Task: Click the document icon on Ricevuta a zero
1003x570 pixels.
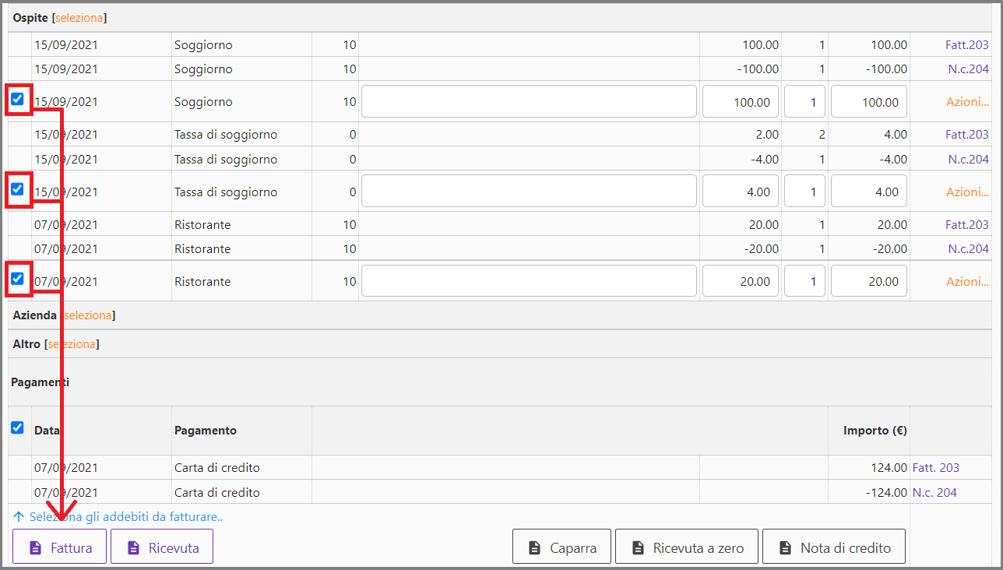Action: [x=638, y=547]
